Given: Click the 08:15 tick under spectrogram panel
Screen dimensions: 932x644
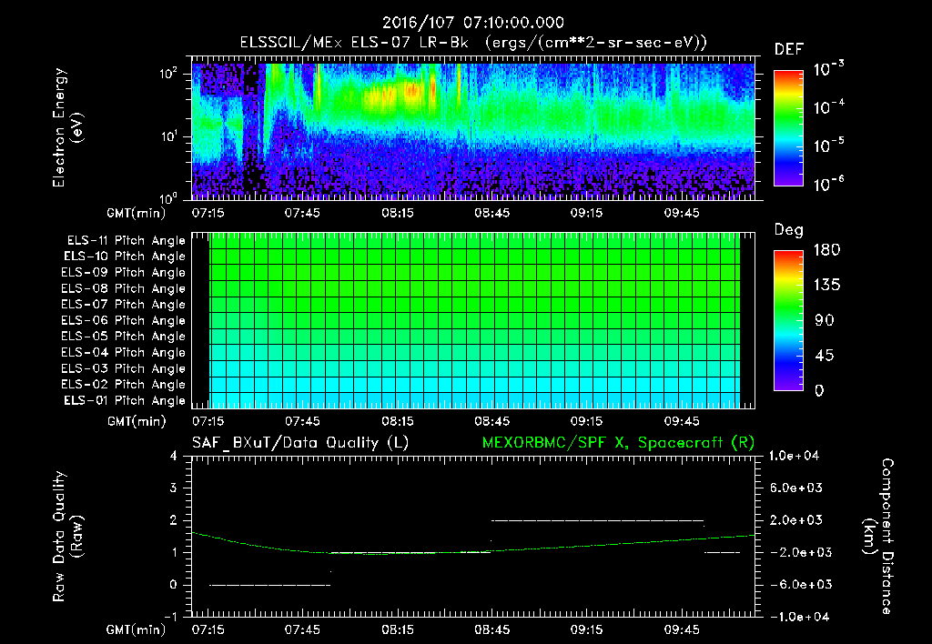Looking at the screenshot, I should point(397,213).
